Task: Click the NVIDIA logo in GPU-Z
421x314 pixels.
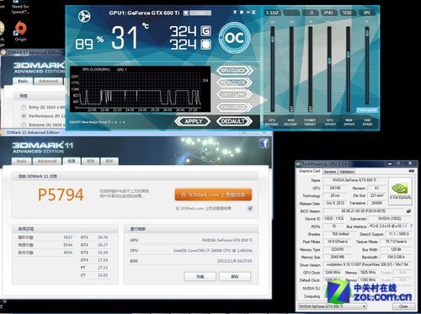Action: (x=400, y=191)
